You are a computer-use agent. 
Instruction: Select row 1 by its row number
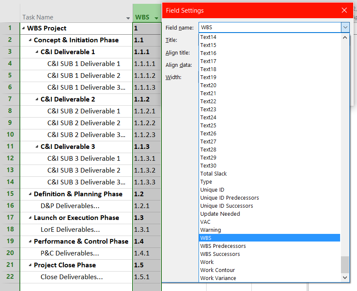click(x=10, y=28)
